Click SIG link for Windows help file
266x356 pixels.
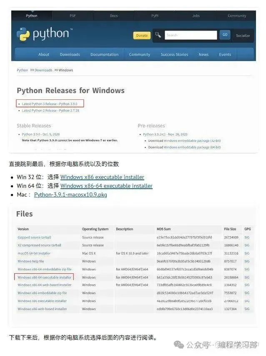click(247, 261)
